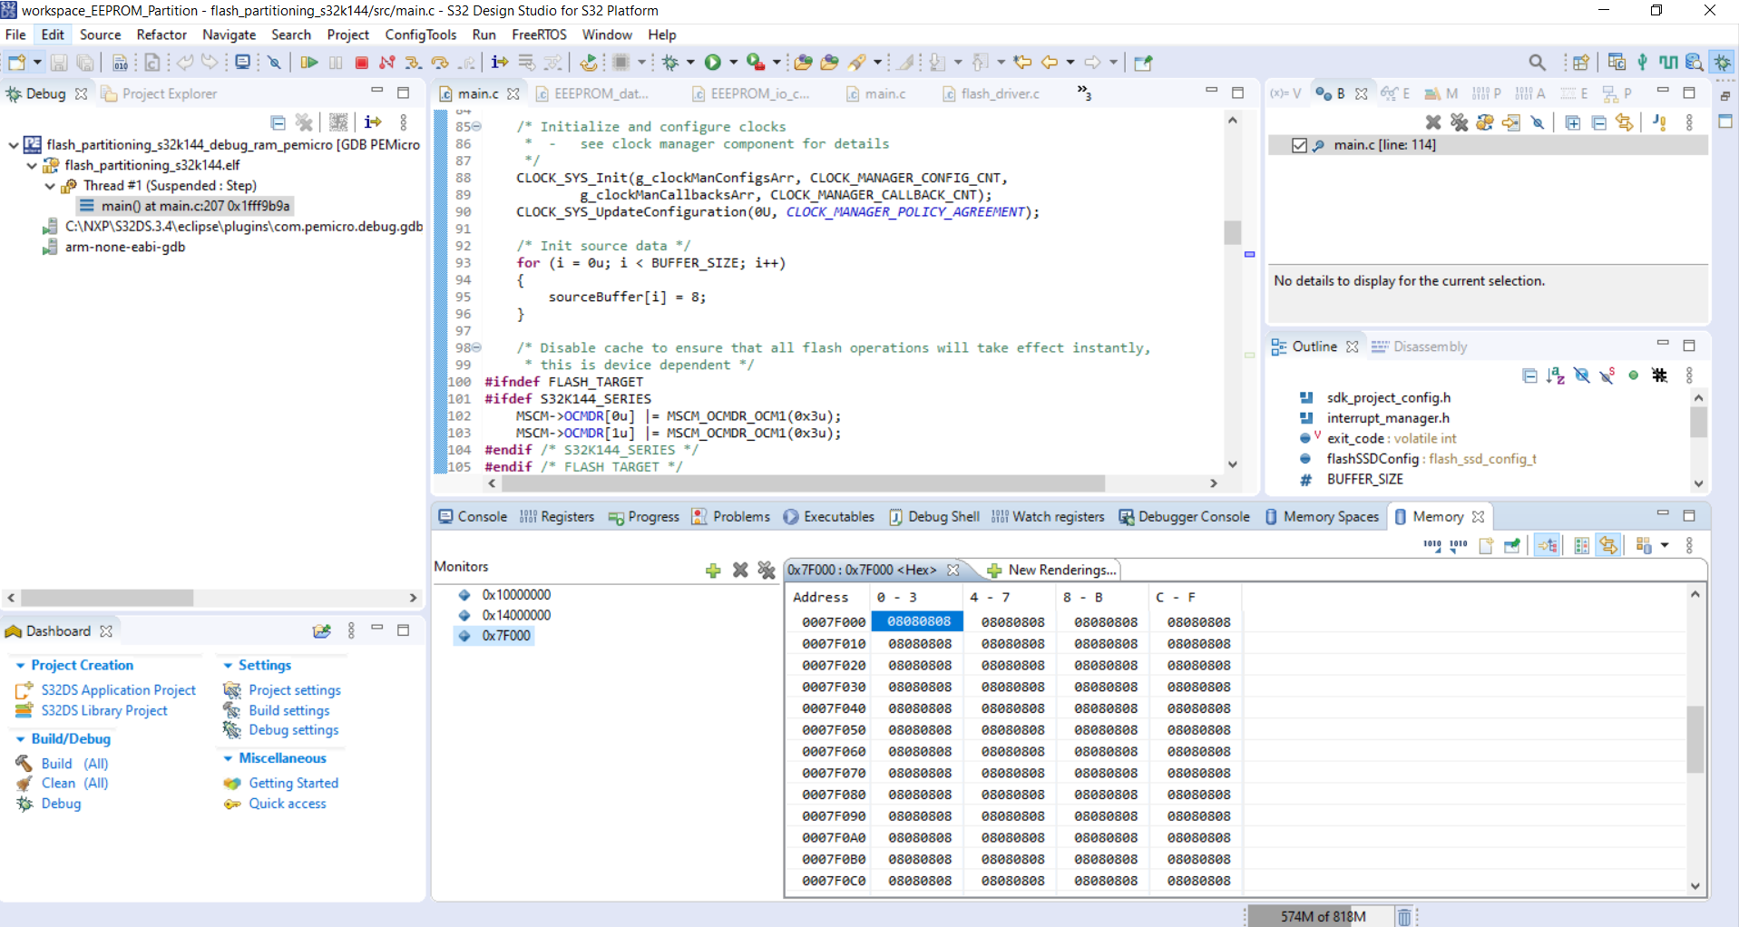The width and height of the screenshot is (1739, 927).
Task: Collapse the Project Creation section
Action: coord(20,665)
